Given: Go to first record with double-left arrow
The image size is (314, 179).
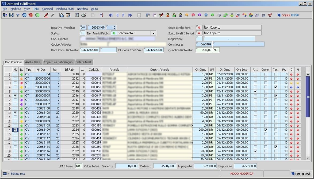Looking at the screenshot, I should [x=111, y=15].
